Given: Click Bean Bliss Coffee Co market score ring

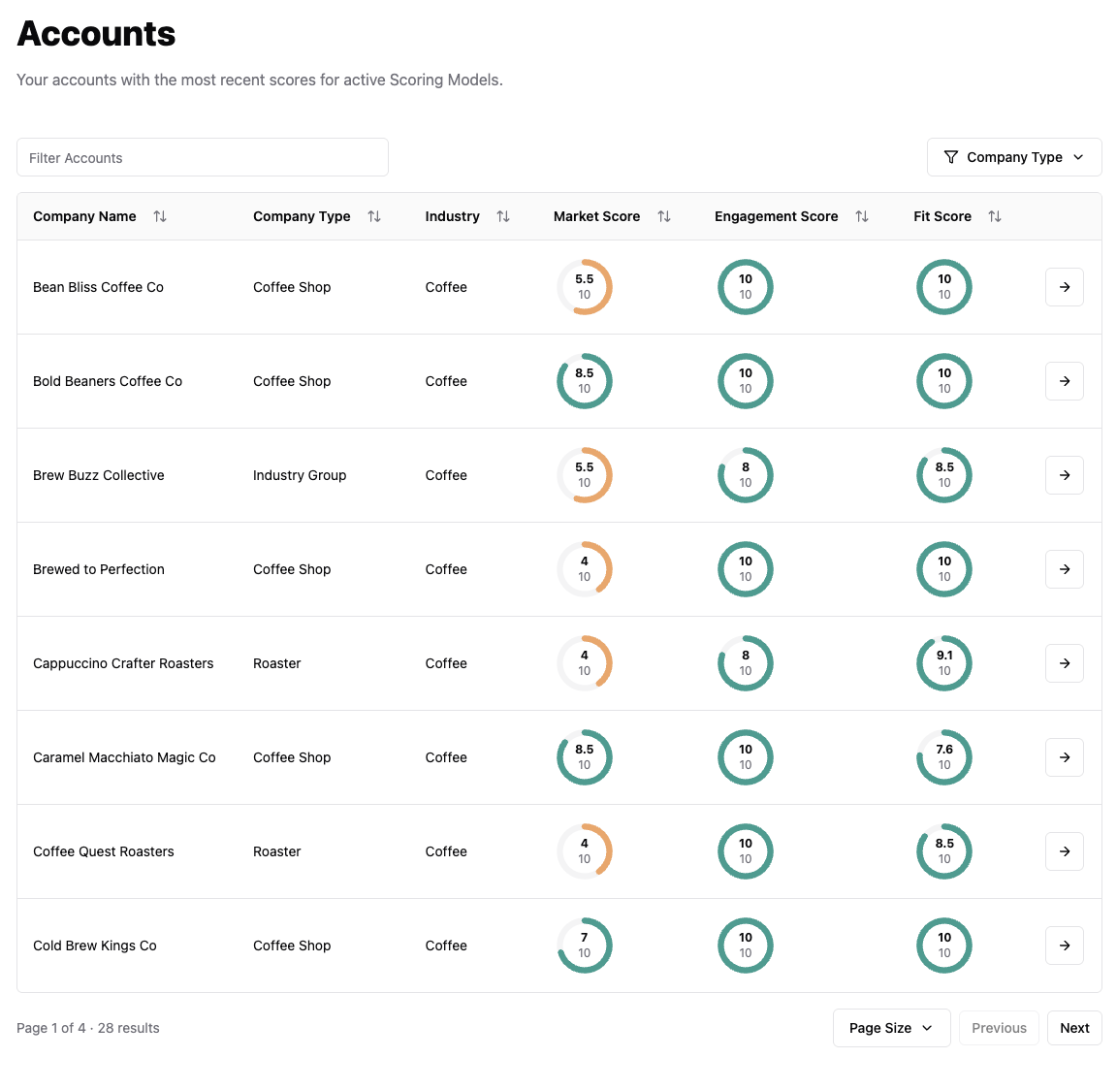Looking at the screenshot, I should 585,287.
